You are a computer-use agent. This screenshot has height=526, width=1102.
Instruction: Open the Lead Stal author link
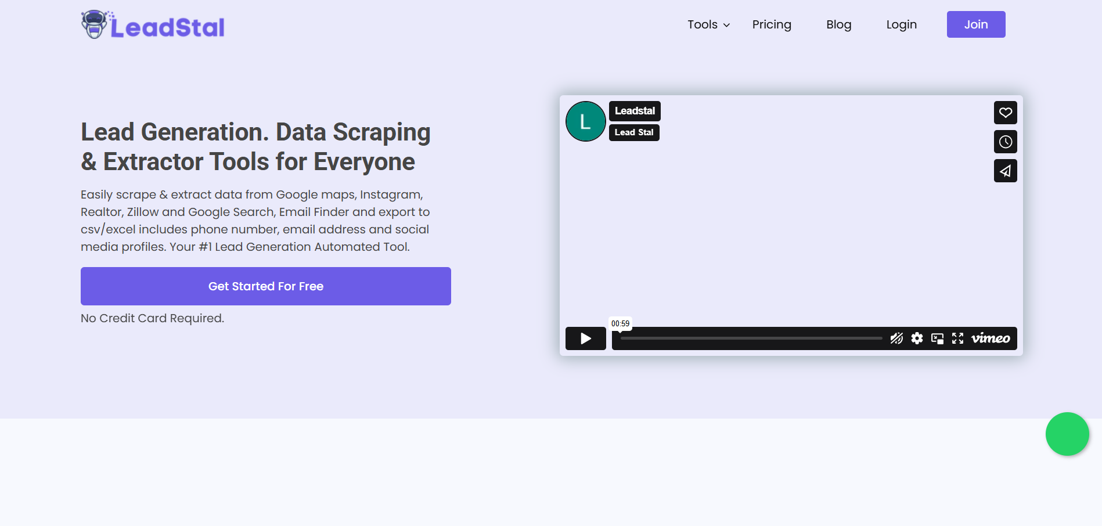coord(634,132)
